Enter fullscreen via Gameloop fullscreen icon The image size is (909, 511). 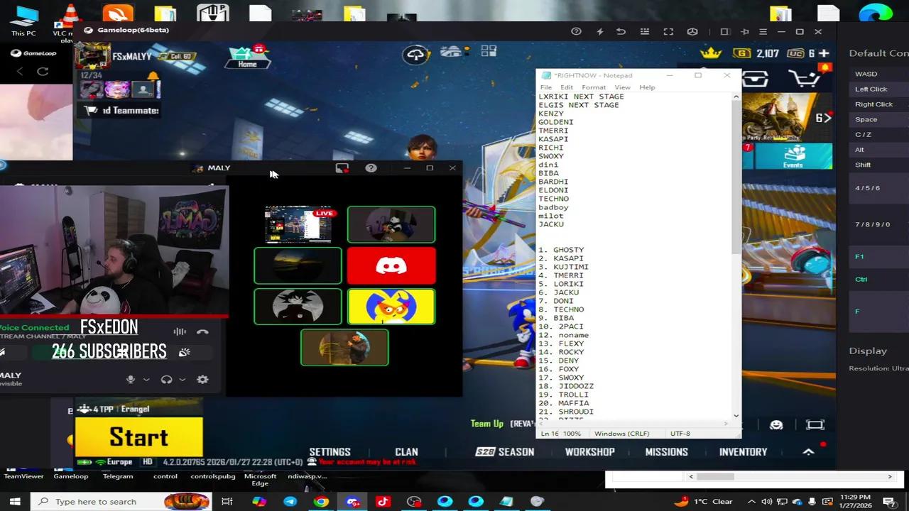[x=668, y=31]
